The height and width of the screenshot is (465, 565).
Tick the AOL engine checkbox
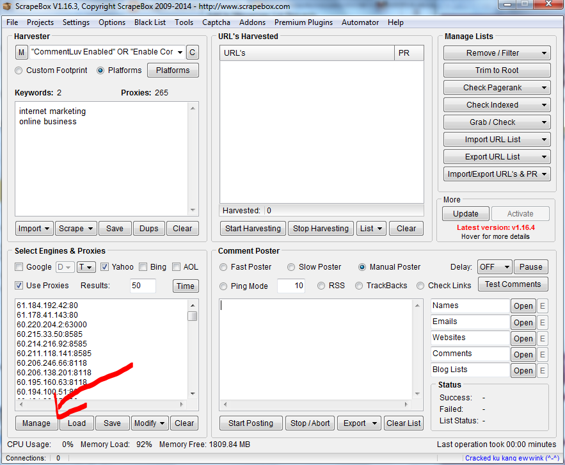pos(176,267)
